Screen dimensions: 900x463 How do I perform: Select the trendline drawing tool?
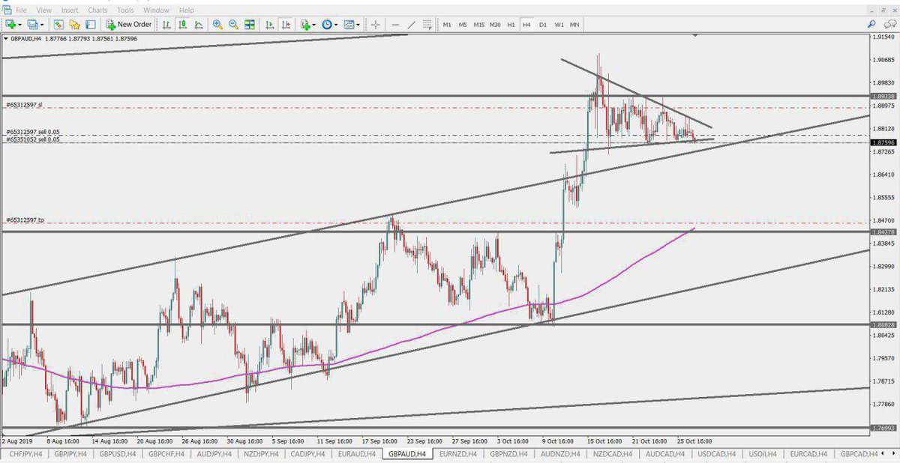coord(412,24)
